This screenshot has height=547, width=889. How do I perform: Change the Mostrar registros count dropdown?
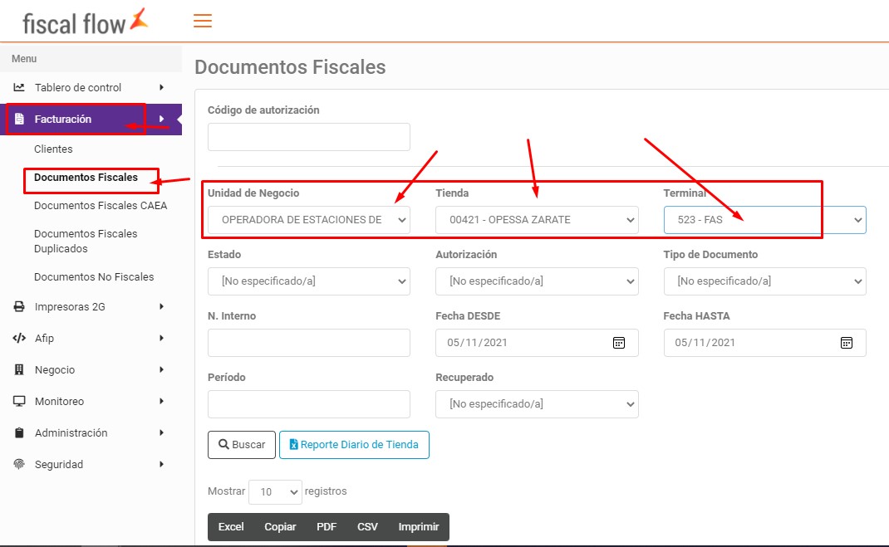click(x=275, y=492)
